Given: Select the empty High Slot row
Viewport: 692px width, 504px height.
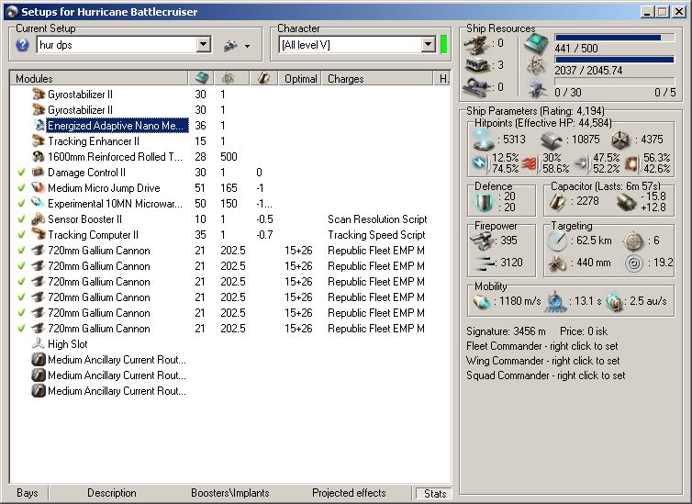Looking at the screenshot, I should [66, 344].
